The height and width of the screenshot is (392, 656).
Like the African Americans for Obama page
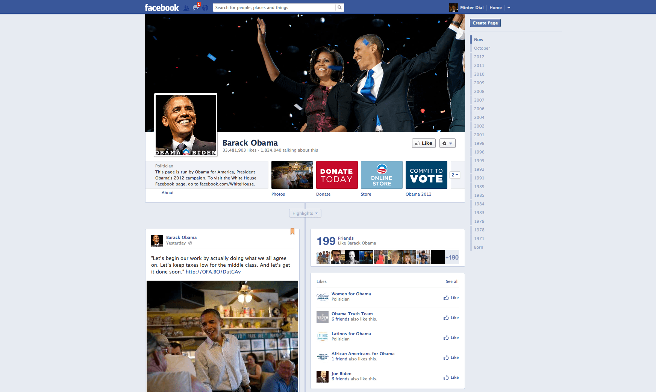pyautogui.click(x=451, y=357)
